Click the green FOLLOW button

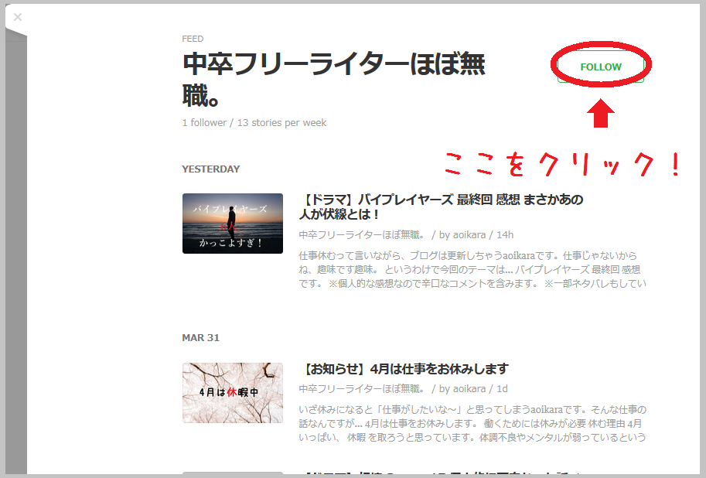(x=601, y=67)
